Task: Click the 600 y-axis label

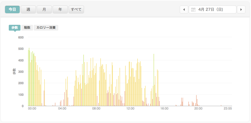Action: pos(21,37)
